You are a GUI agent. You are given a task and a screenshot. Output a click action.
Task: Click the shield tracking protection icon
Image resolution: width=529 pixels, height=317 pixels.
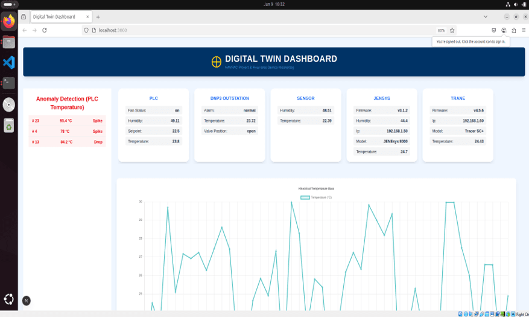tap(86, 30)
